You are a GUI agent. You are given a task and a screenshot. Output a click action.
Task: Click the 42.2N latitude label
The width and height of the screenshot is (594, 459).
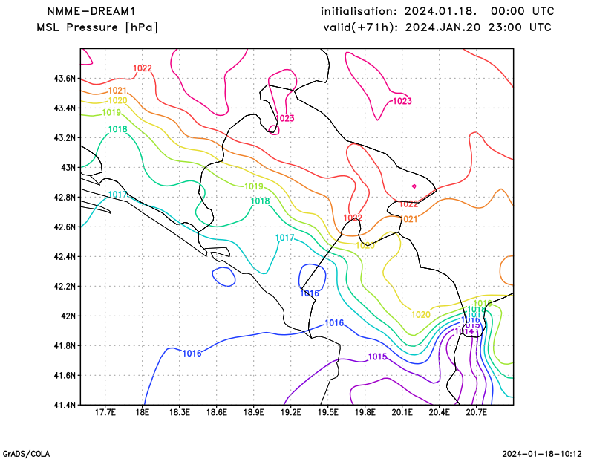(65, 286)
